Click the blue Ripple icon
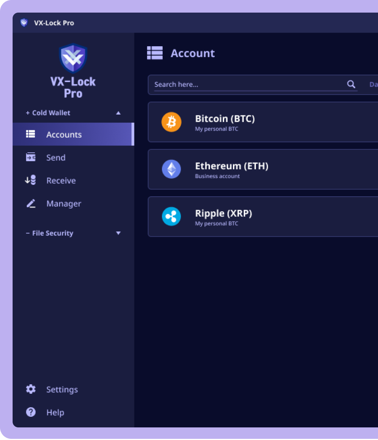Screen dimensions: 378x440 [171, 217]
